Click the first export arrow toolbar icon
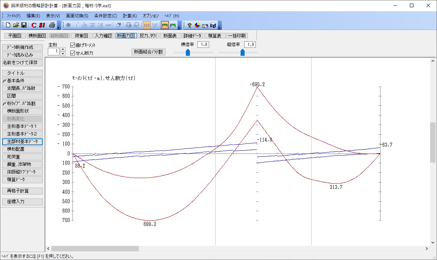Screen dimensions: 437x260 (x=129, y=25)
